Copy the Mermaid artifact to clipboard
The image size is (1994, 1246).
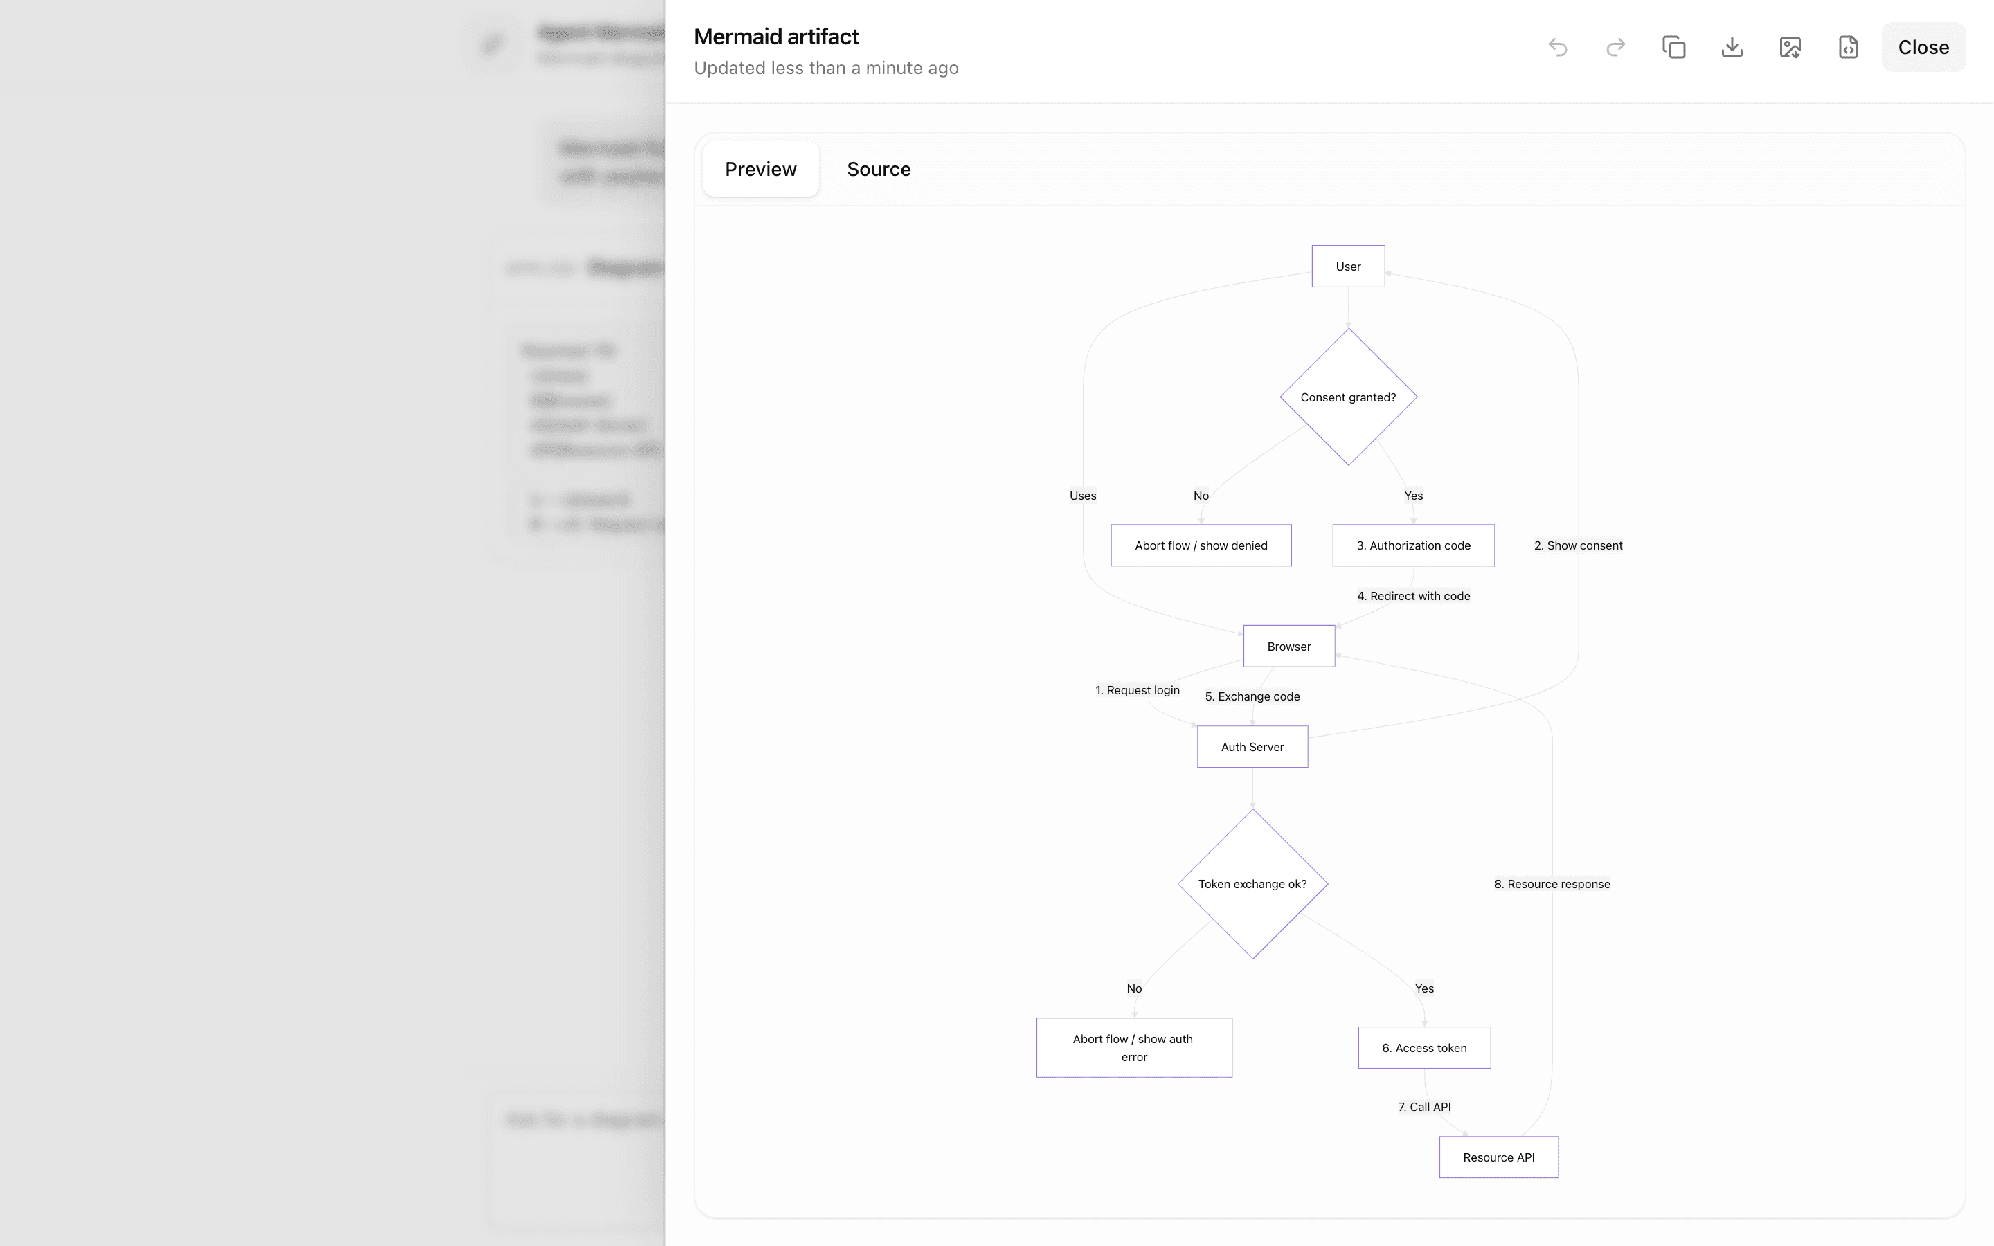click(1673, 47)
